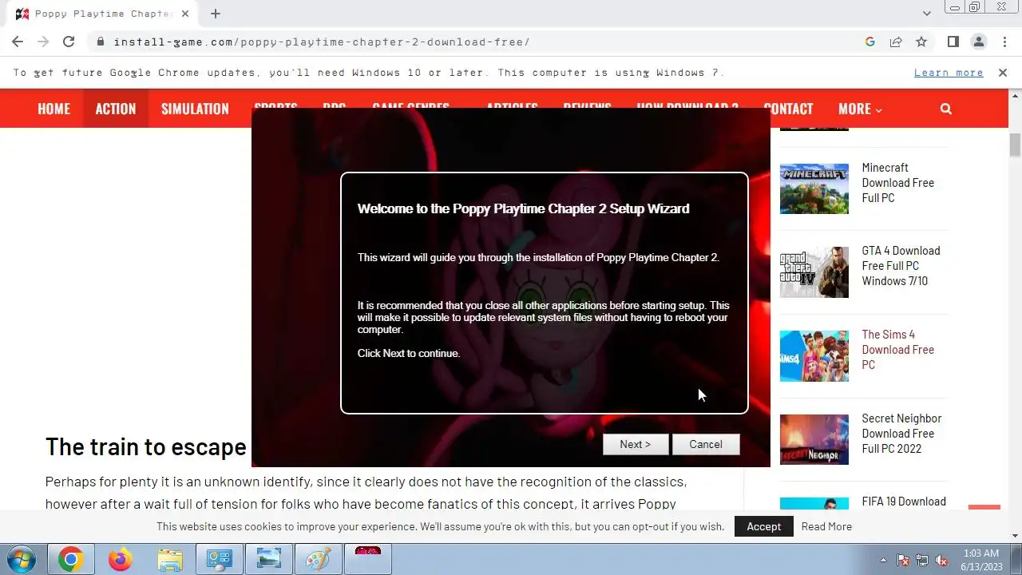Click the address bar URL

[x=322, y=42]
